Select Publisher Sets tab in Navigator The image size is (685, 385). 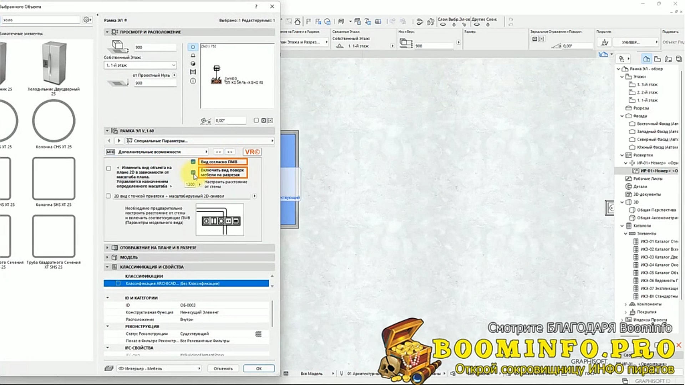[679, 59]
